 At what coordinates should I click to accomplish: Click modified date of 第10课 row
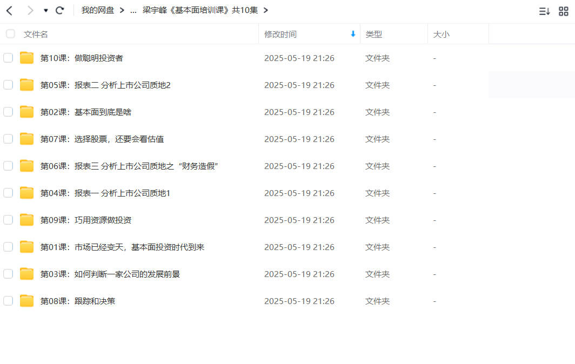click(x=299, y=58)
